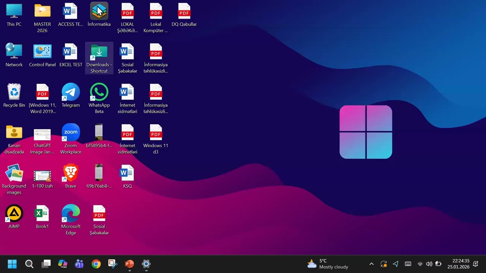The height and width of the screenshot is (273, 486).
Task: Open the volume speaker tray icon
Action: pyautogui.click(x=429, y=264)
